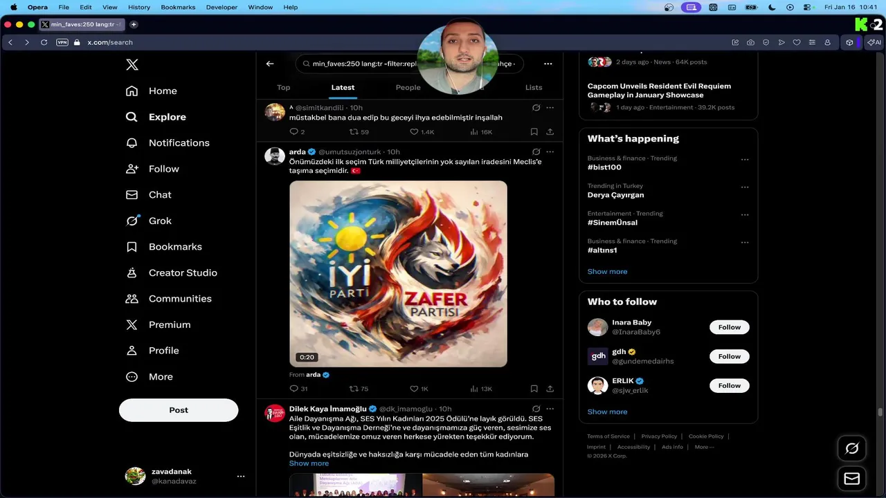Open floating messages button

[852, 479]
